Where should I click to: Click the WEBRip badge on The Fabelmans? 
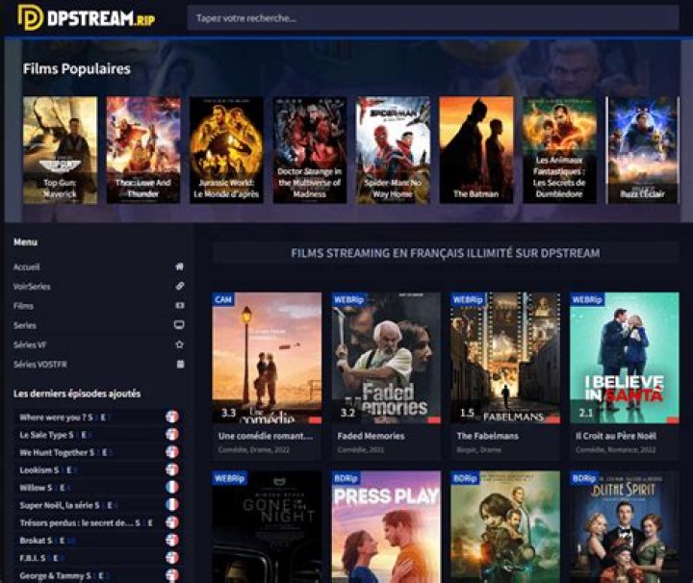[x=468, y=299]
